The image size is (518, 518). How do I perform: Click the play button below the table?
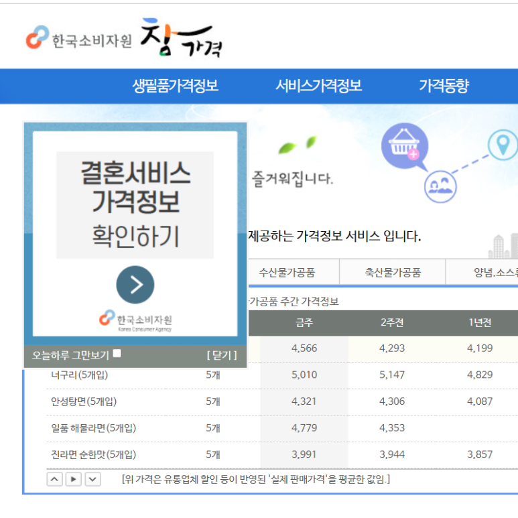pos(74,479)
